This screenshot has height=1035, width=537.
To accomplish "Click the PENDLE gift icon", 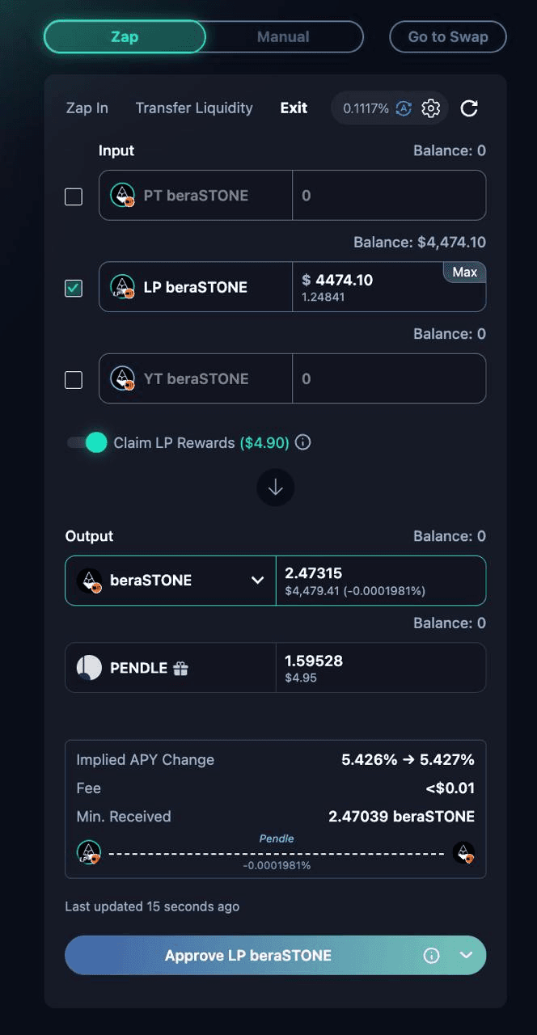I will point(182,668).
